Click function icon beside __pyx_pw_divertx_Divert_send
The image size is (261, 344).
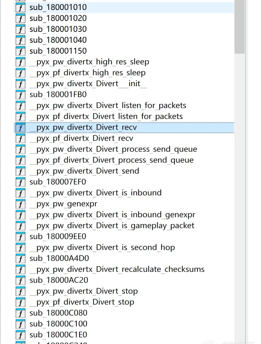[x=21, y=171]
